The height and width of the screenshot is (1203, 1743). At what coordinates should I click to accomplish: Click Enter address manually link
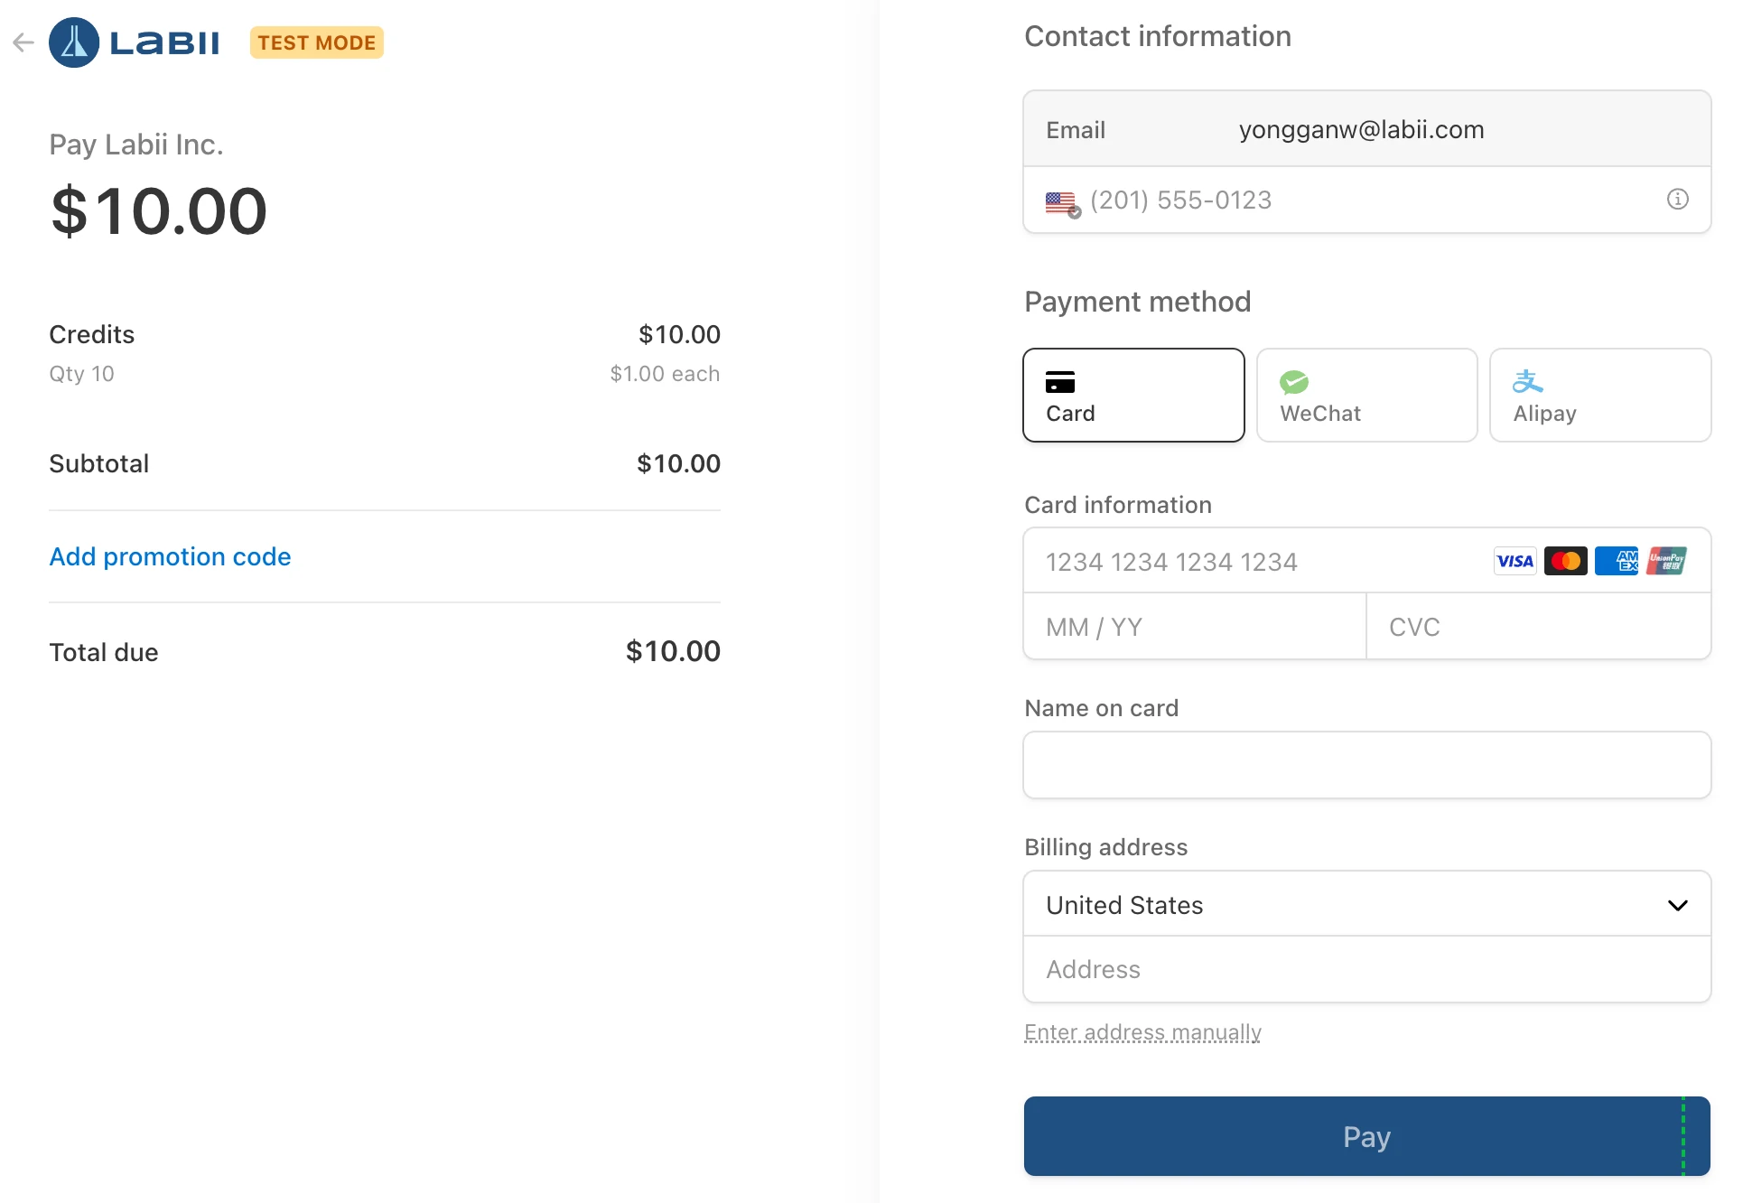[x=1142, y=1032]
